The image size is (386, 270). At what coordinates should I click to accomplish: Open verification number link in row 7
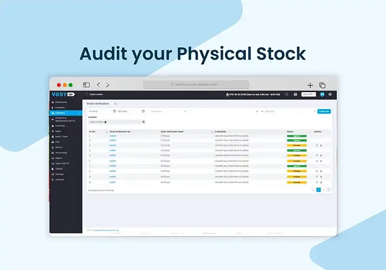tap(113, 166)
